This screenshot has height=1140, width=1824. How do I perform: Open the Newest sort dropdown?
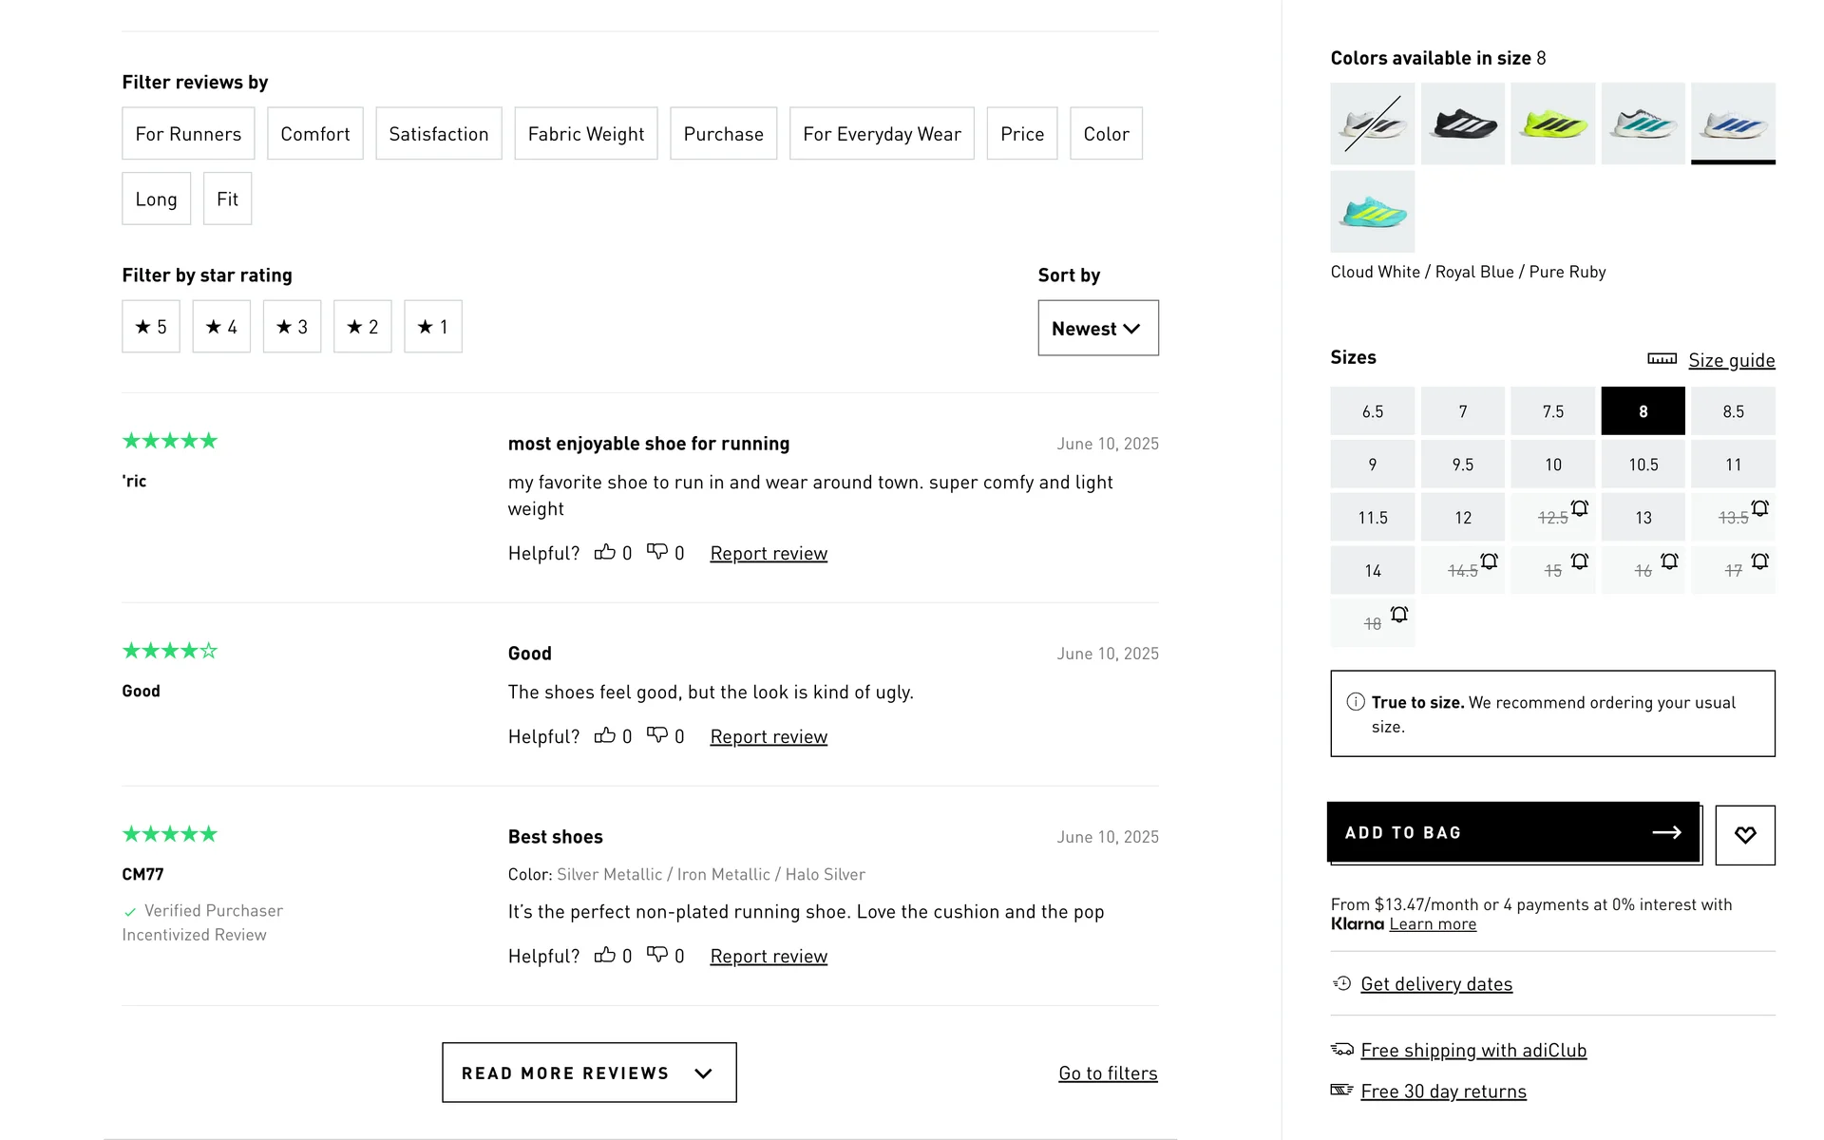(x=1097, y=329)
